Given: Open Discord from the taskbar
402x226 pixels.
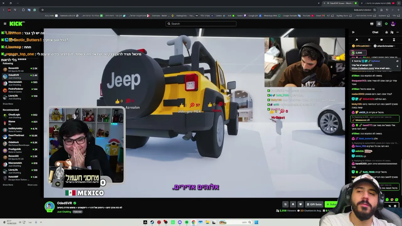Looking at the screenshot, I should tap(180, 222).
